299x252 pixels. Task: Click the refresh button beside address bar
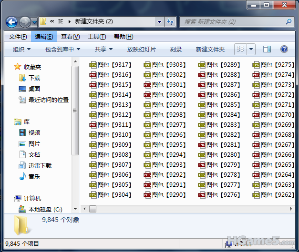pyautogui.click(x=170, y=22)
